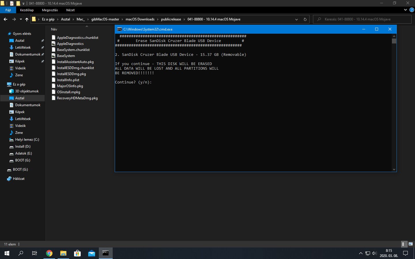415x259 pixels.
Task: Refresh the current folder view
Action: tap(305, 19)
